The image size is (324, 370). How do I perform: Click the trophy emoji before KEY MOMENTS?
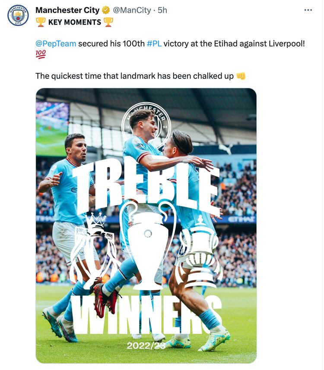[41, 22]
